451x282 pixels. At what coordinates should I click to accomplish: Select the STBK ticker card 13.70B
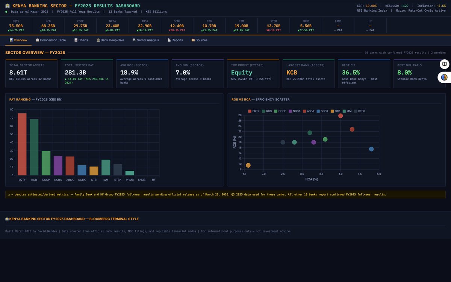pyautogui.click(x=274, y=26)
